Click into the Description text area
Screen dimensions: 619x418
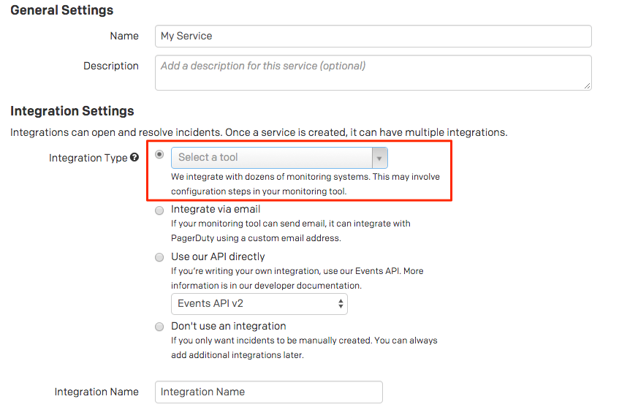coord(373,72)
